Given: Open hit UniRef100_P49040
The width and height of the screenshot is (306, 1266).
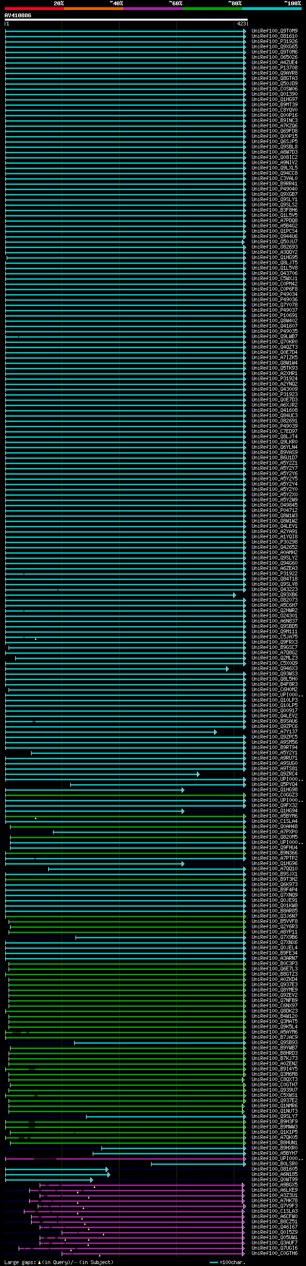Looking at the screenshot, I should pyautogui.click(x=274, y=189).
